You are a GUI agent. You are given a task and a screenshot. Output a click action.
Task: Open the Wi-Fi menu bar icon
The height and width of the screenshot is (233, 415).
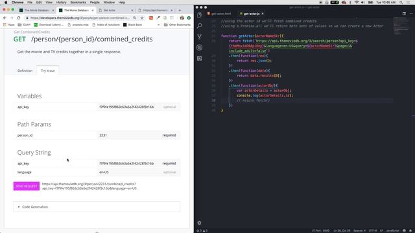[x=357, y=3]
